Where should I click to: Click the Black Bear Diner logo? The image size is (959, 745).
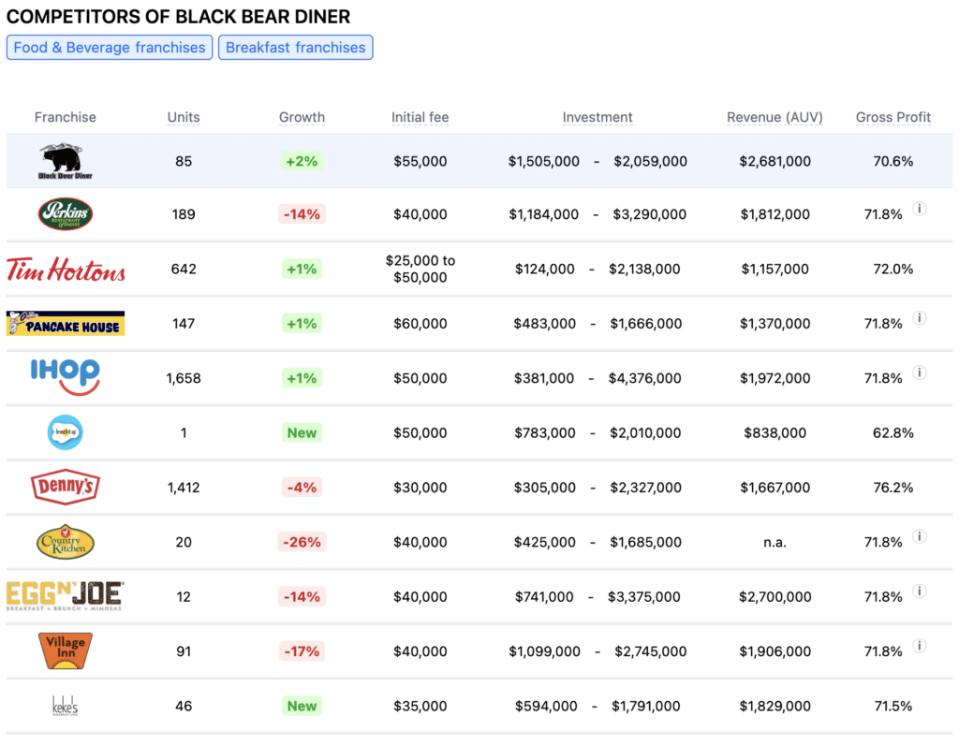[65, 161]
